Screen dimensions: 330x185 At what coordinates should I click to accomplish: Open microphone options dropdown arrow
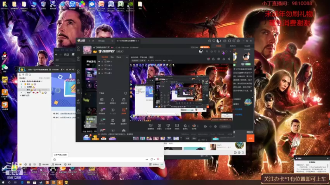(189, 126)
